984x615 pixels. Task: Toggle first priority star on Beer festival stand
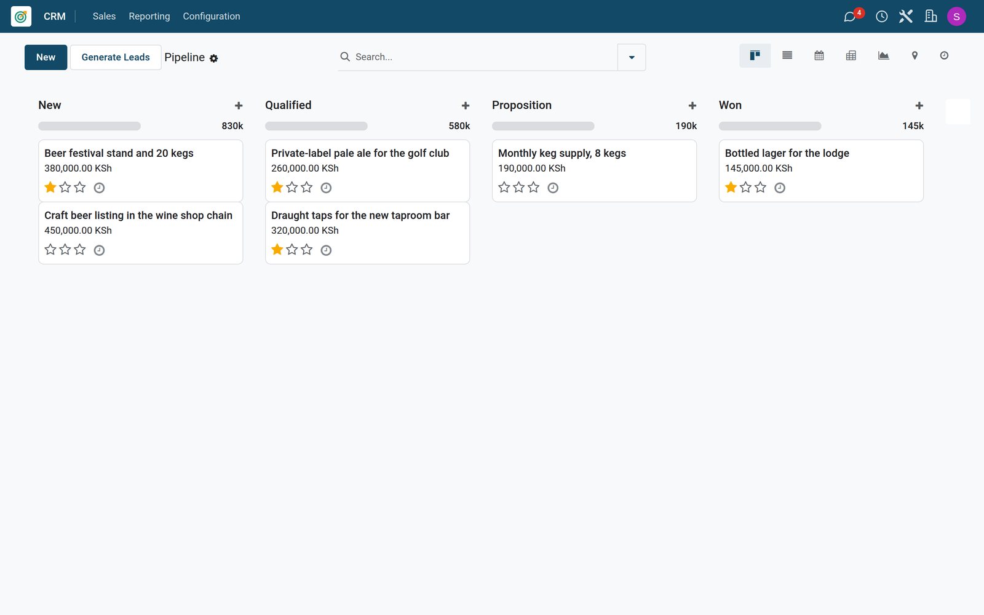tap(50, 187)
